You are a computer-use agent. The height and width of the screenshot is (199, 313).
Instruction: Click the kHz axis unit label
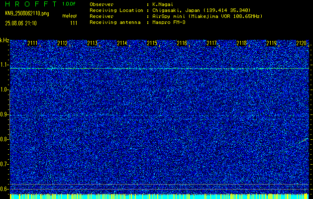[x=4, y=40]
